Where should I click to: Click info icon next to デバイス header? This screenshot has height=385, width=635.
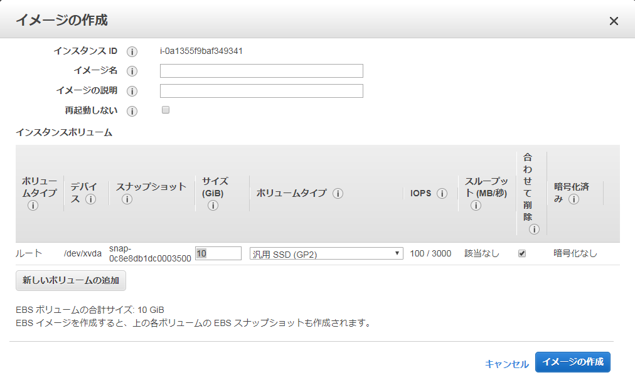(x=90, y=199)
